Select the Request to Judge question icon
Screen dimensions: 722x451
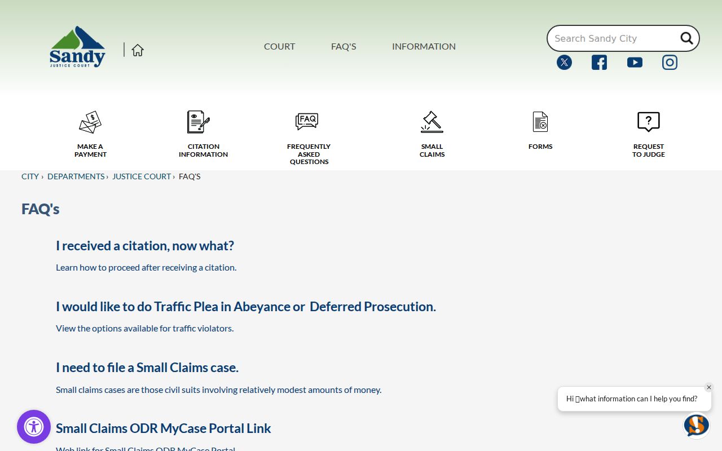[x=649, y=122]
